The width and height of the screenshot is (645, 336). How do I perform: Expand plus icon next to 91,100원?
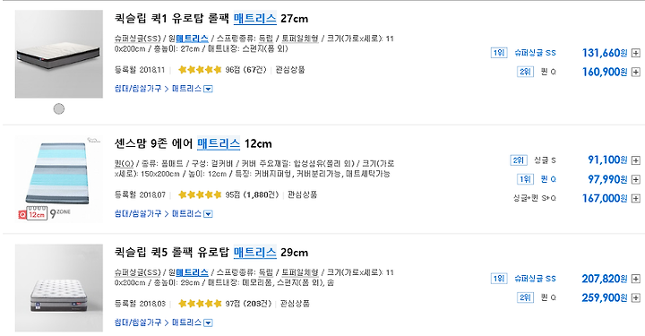click(635, 160)
